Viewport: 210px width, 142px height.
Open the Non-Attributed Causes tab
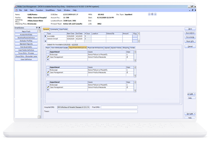(x=59, y=48)
